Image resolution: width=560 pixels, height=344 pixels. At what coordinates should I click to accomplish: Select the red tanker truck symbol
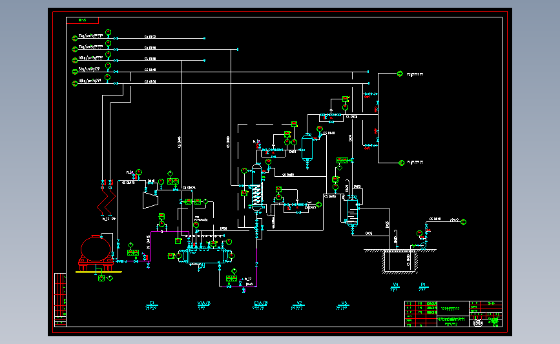click(96, 253)
